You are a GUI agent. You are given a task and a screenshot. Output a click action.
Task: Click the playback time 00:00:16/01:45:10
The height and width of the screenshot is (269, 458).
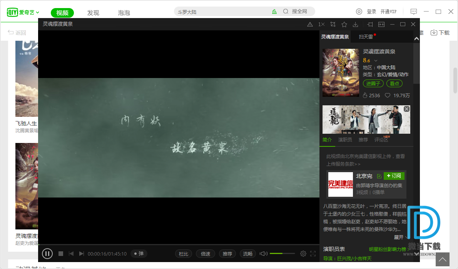pyautogui.click(x=107, y=254)
